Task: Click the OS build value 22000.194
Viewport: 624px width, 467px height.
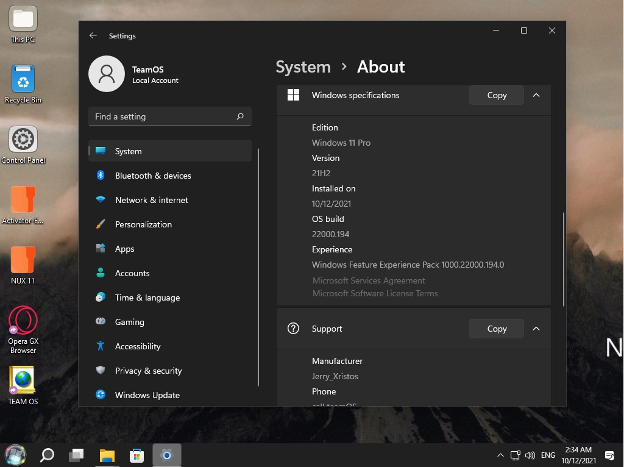Action: [x=330, y=233]
